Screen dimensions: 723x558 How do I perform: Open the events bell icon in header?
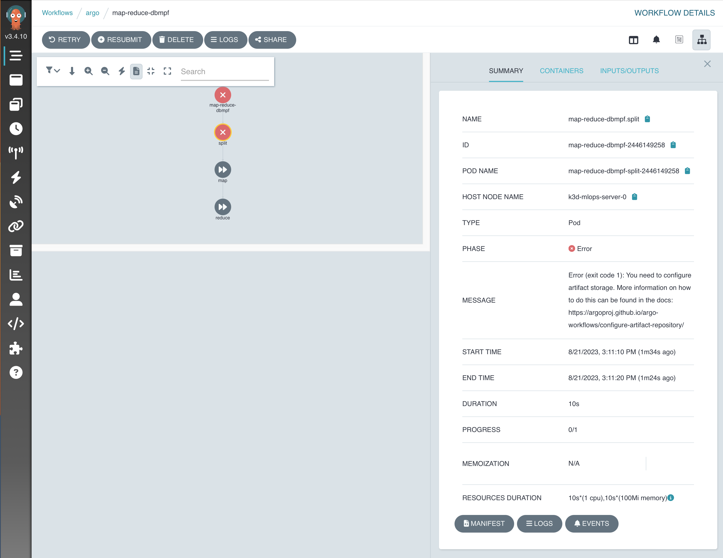coord(656,40)
